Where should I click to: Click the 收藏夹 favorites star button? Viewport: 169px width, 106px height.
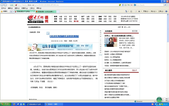pyautogui.click(x=4, y=11)
